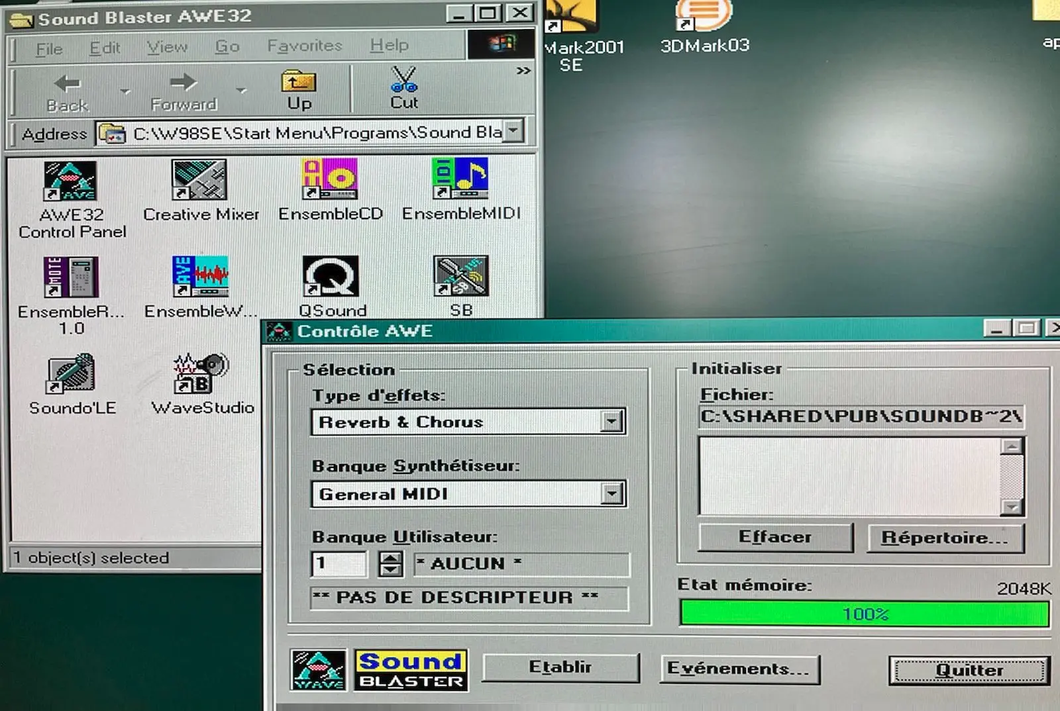Go Up one folder level
1060x711 pixels.
coord(299,90)
